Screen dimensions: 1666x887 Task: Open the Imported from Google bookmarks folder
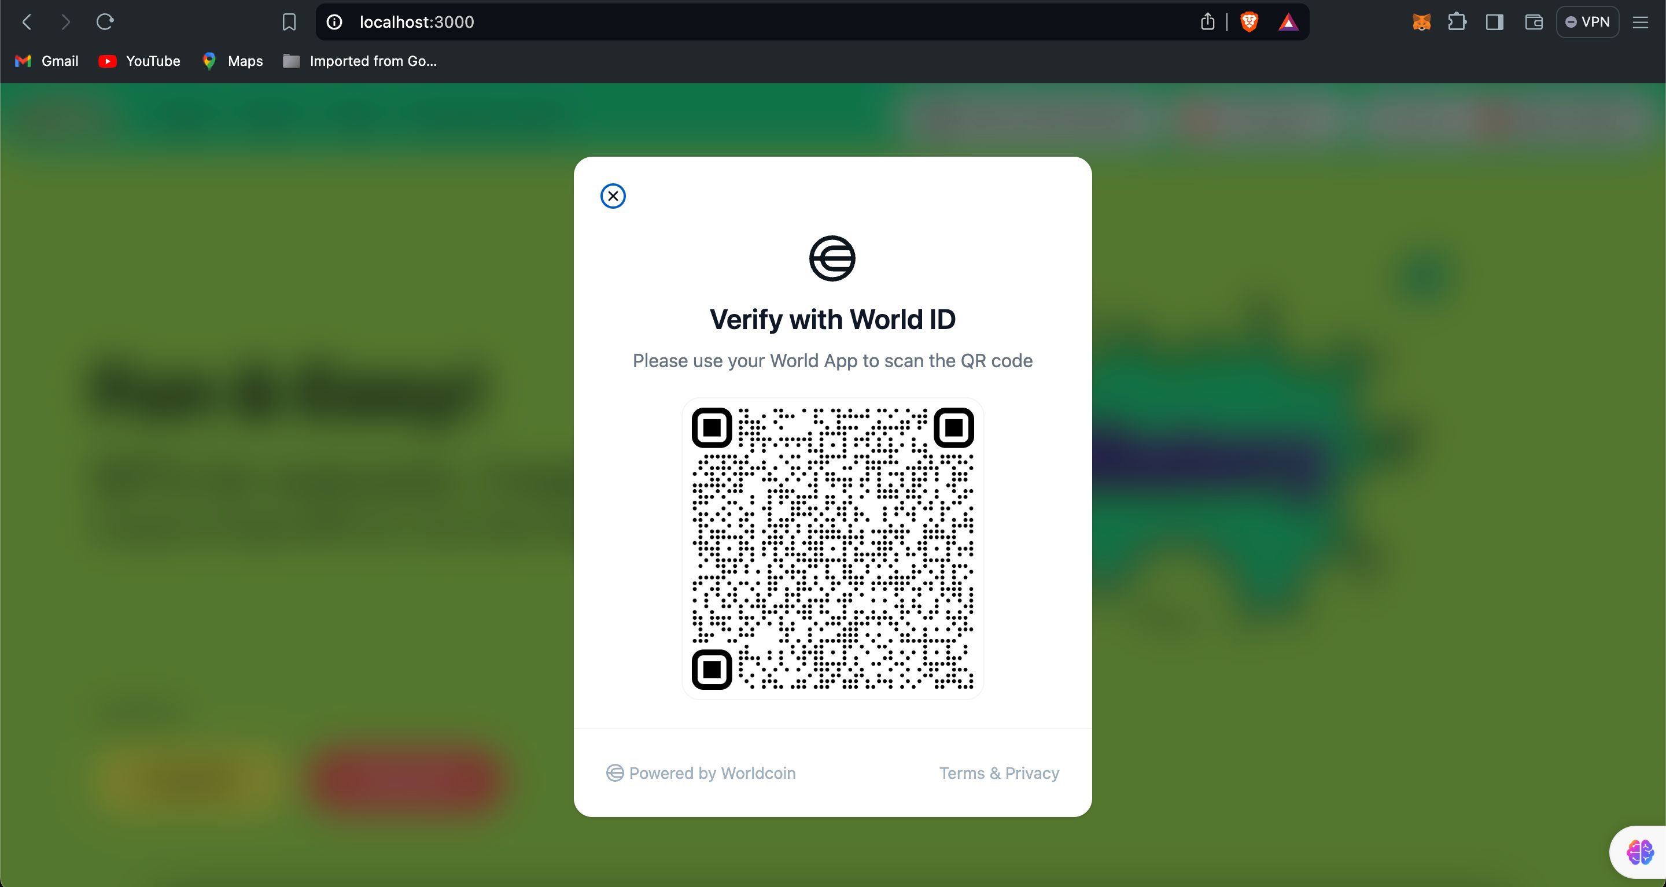tap(360, 61)
